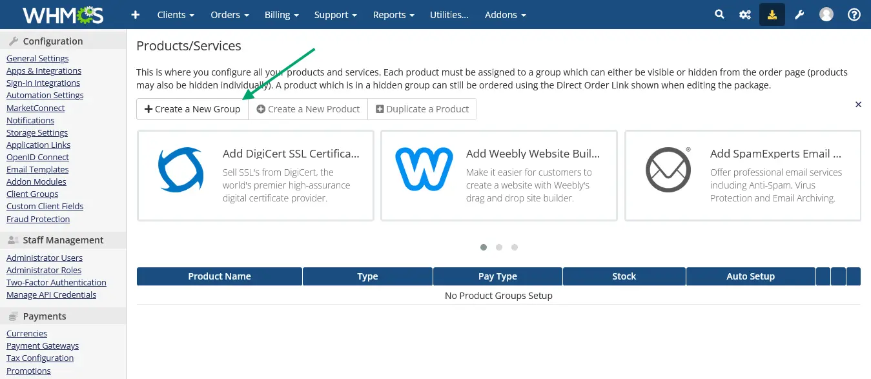Dismiss the promo panel with X
The height and width of the screenshot is (379, 871).
click(x=858, y=104)
